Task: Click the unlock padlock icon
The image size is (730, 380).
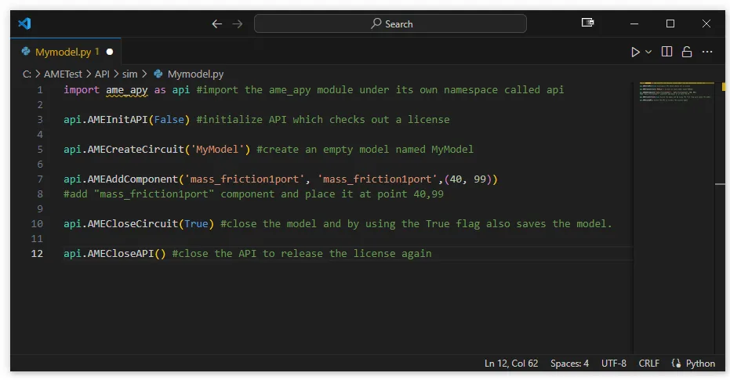Action: click(x=687, y=52)
